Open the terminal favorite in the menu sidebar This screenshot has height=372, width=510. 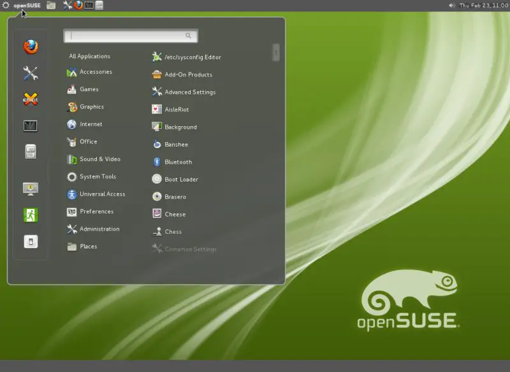click(31, 125)
